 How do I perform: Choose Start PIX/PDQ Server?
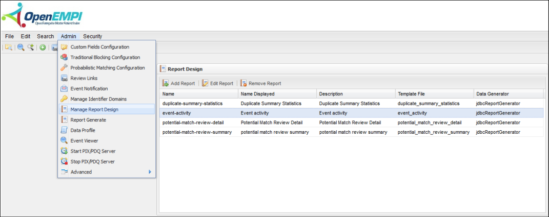107,151
